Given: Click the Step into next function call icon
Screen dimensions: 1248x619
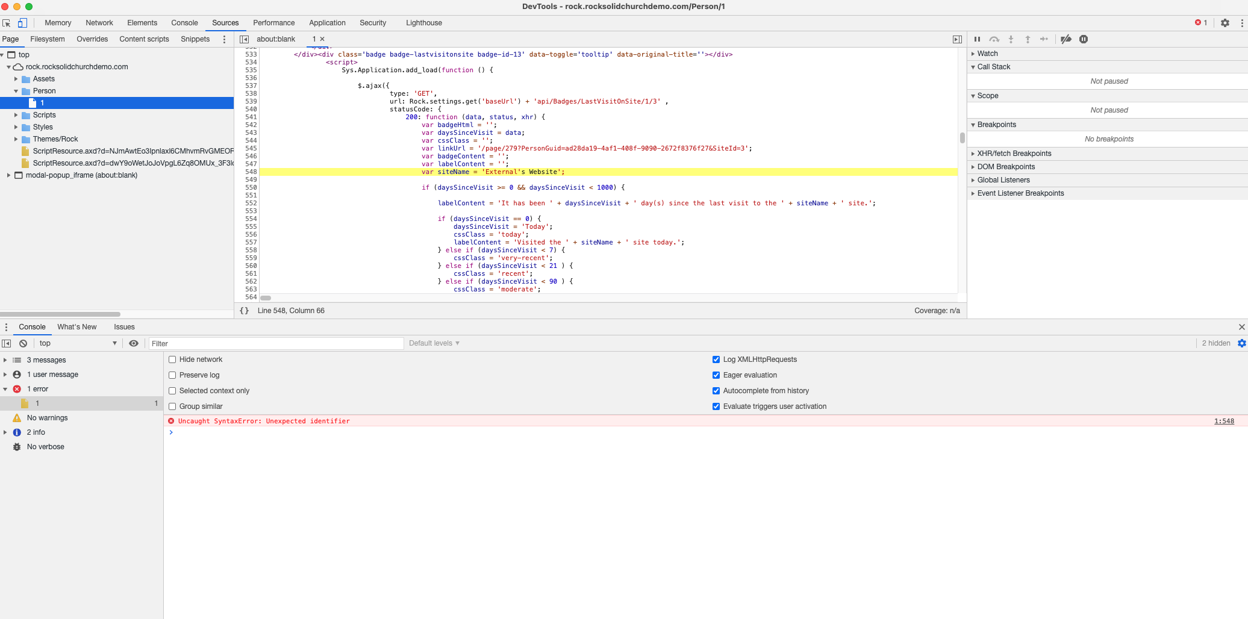Looking at the screenshot, I should tap(1011, 39).
